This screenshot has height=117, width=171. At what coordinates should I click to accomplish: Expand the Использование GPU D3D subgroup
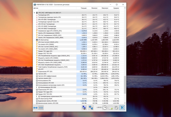point(37,87)
